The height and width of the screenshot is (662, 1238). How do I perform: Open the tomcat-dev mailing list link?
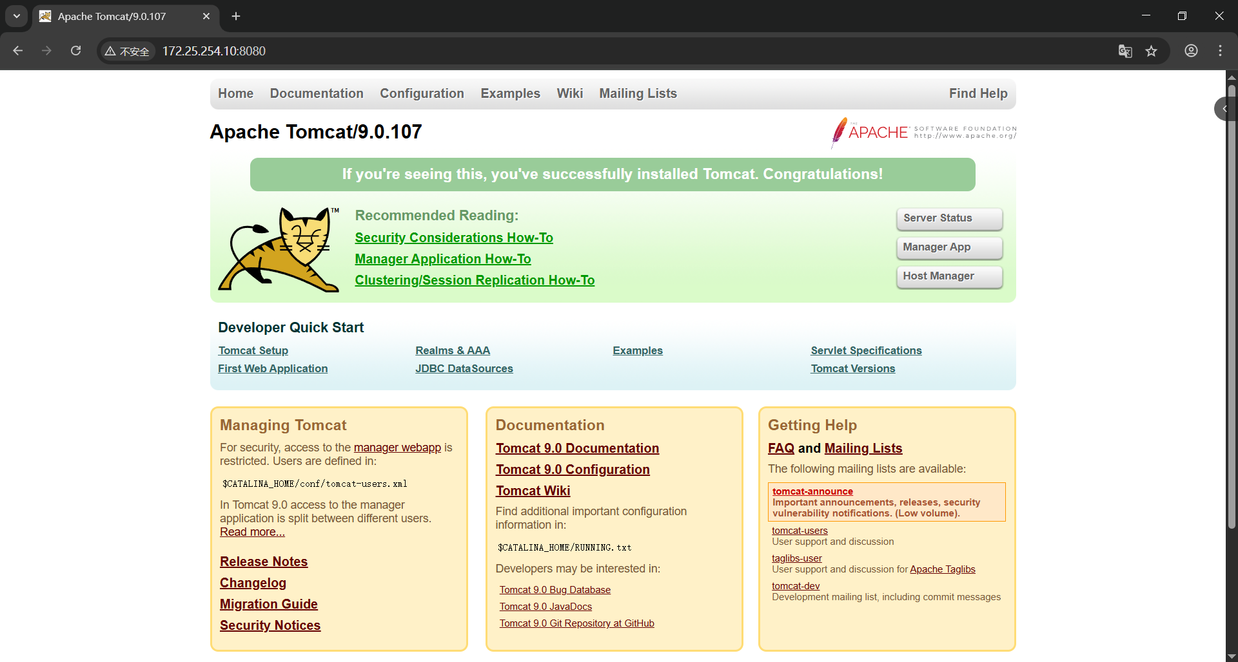pos(796,586)
